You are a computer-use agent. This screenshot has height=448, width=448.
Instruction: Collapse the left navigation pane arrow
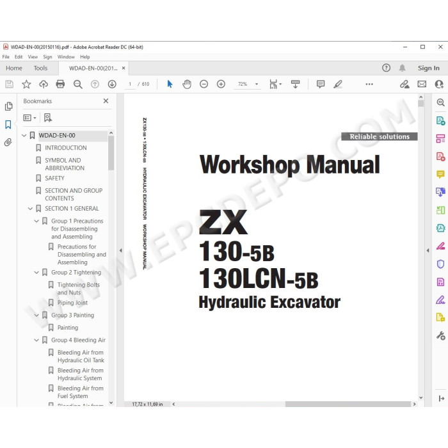pos(120,250)
